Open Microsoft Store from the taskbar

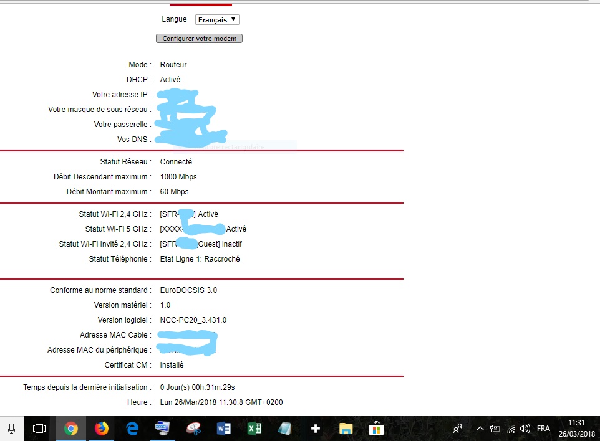tap(377, 429)
